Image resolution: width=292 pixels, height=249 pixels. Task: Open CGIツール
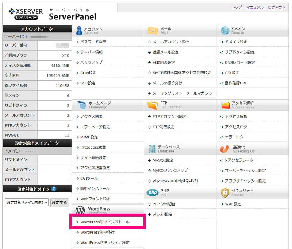(x=89, y=179)
